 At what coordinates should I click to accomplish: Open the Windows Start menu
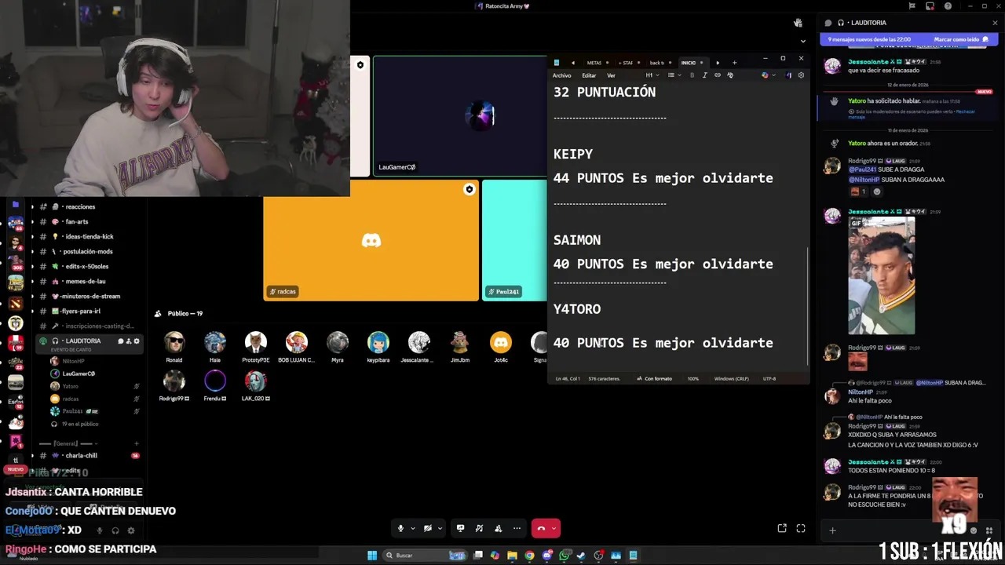pos(372,556)
